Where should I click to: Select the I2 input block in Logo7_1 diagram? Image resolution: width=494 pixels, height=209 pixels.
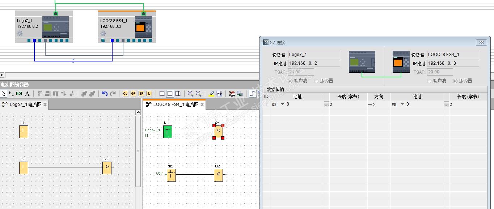pos(24,168)
